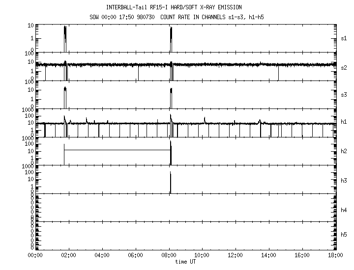
Task: Select the h3 channel label
Action: pos(344,180)
